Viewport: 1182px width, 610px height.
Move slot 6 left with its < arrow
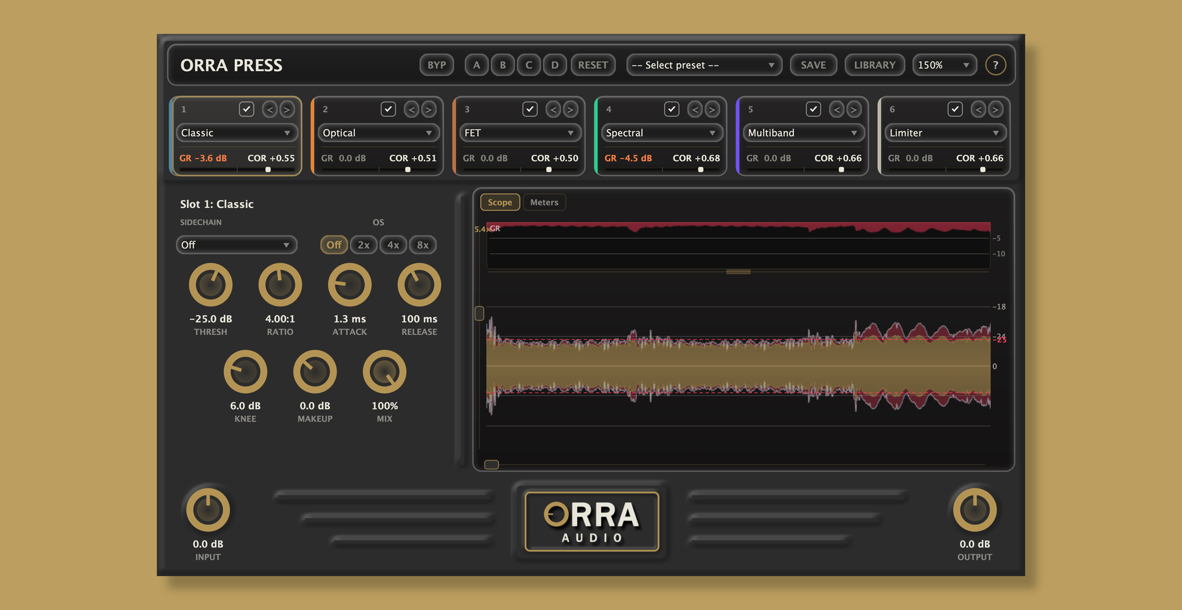click(978, 110)
